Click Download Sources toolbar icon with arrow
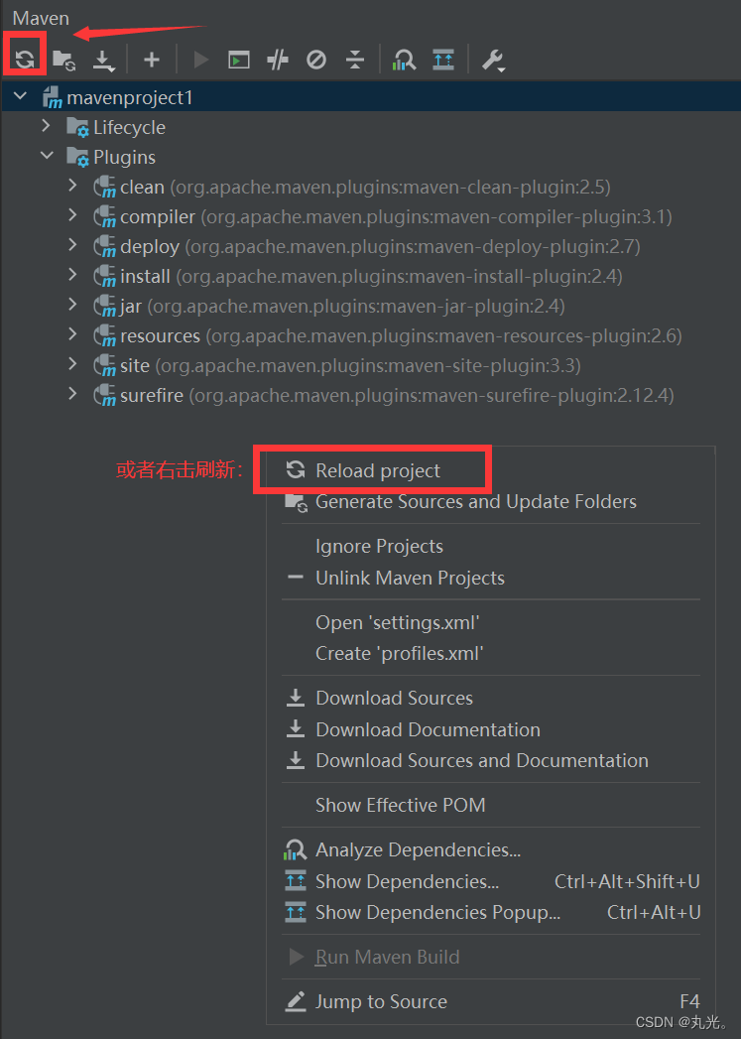Screen dimensions: 741x1039 tap(103, 61)
